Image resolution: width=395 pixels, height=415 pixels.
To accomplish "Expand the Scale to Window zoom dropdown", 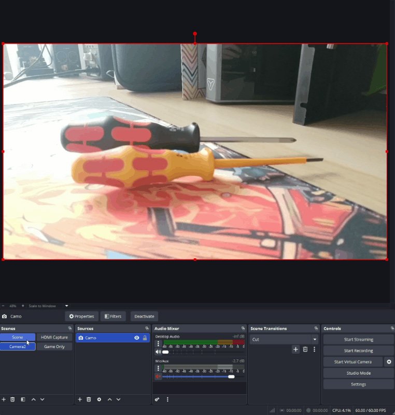I will click(x=66, y=306).
